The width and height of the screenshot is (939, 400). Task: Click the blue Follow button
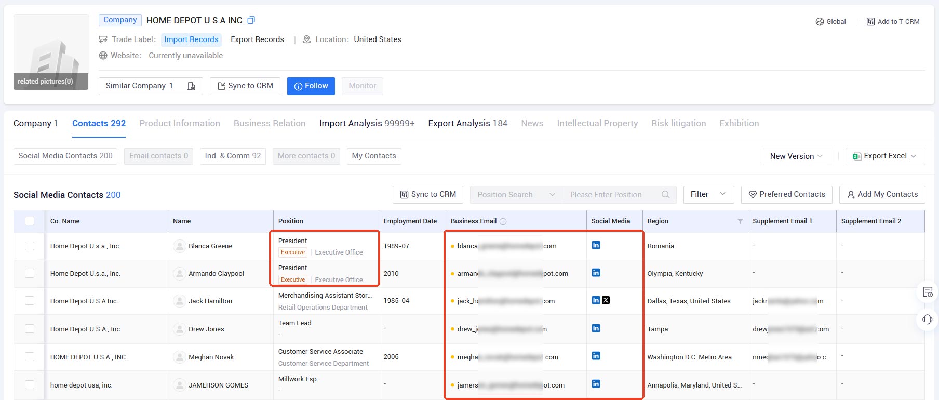pyautogui.click(x=311, y=86)
